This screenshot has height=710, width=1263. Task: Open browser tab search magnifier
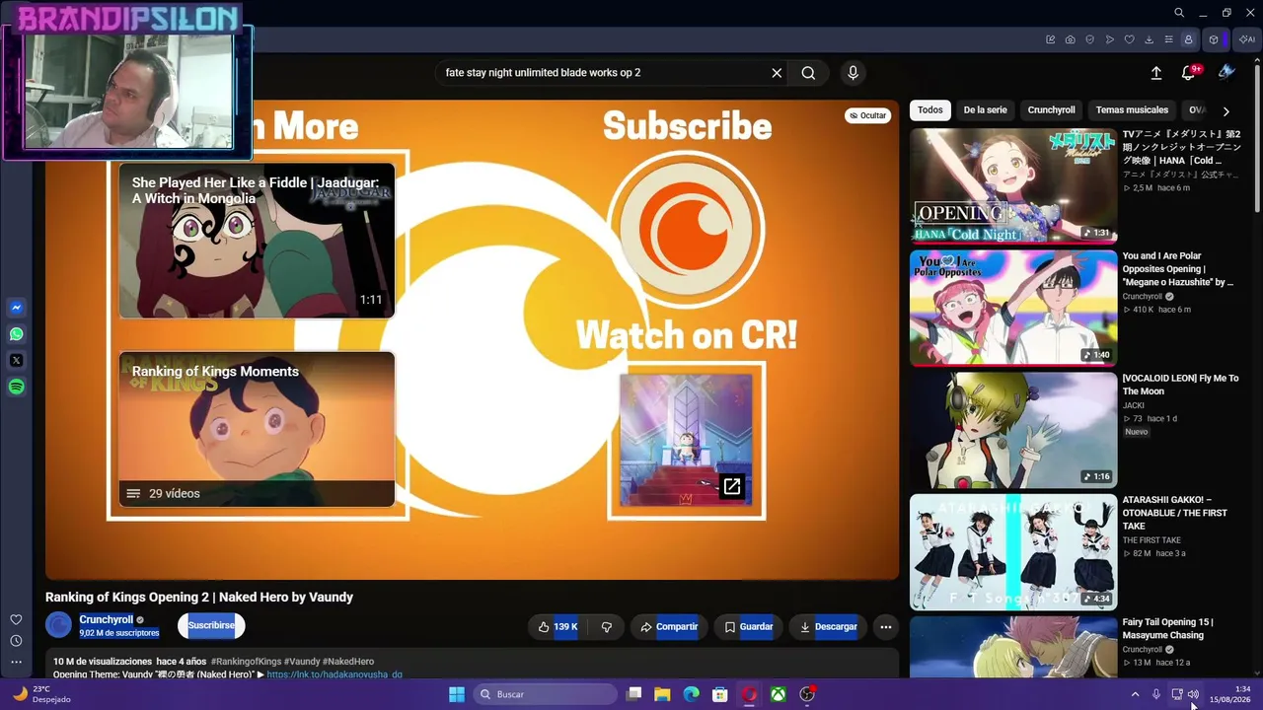(1179, 13)
